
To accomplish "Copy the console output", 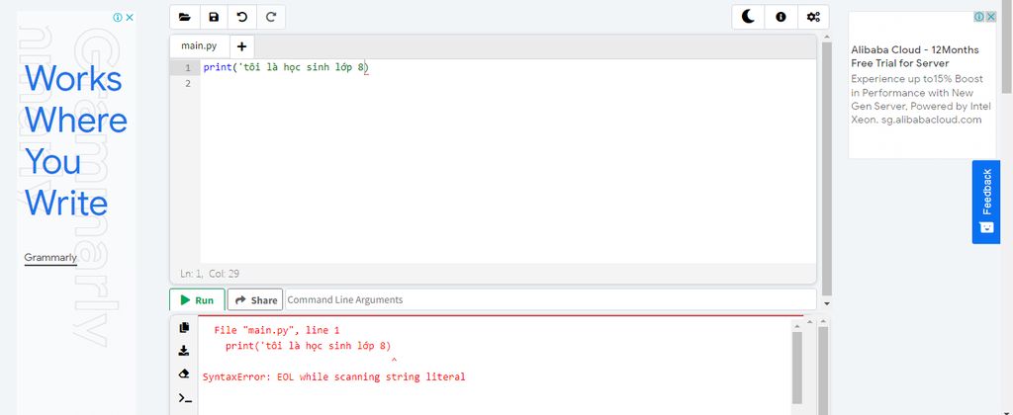I will [184, 327].
